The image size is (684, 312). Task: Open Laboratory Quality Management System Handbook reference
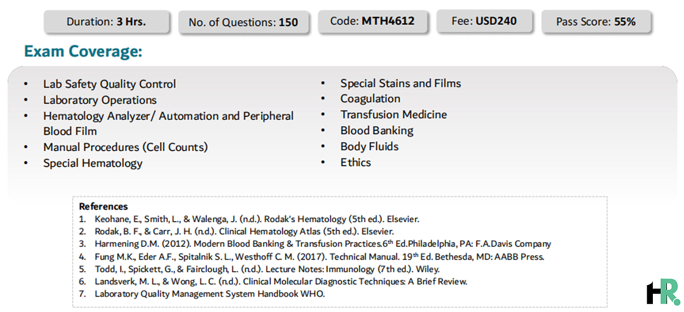pyautogui.click(x=210, y=294)
